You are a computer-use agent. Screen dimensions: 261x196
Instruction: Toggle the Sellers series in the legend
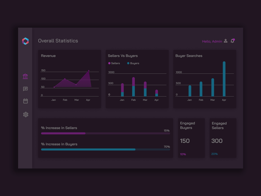[115, 63]
